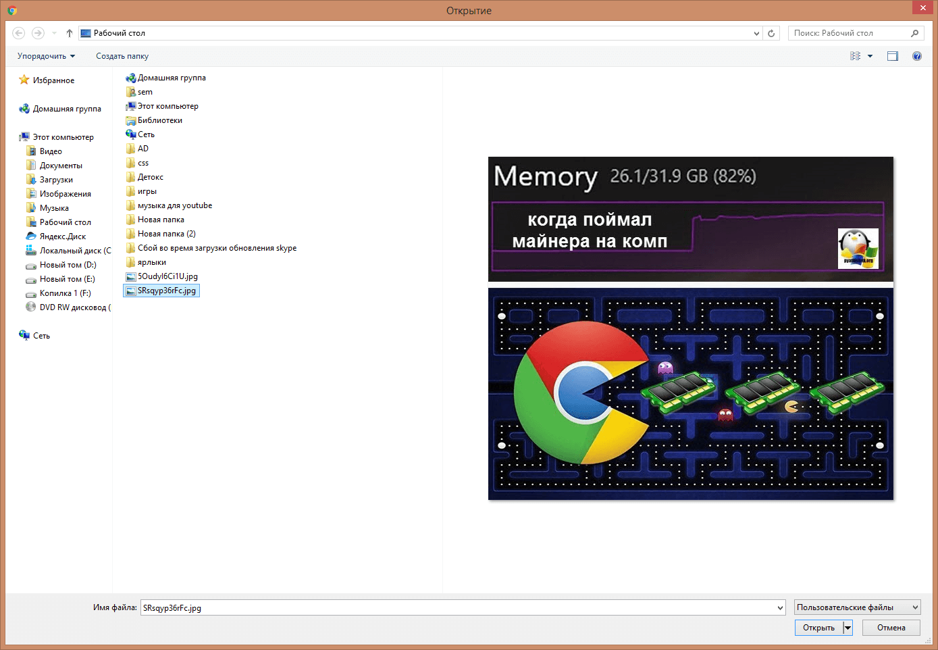Open Пользовательские файлы file type dropdown
938x650 pixels.
tap(857, 607)
